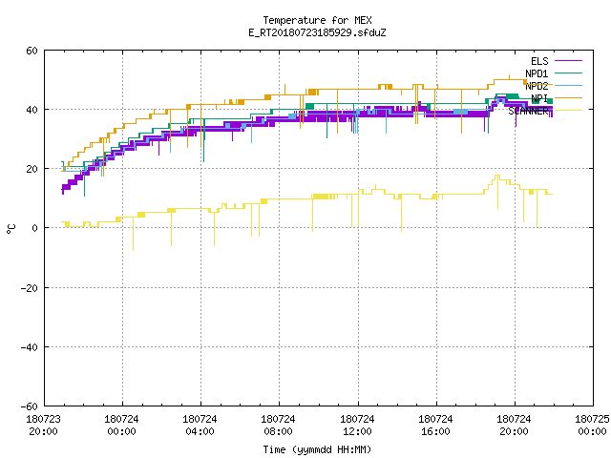Click the chart title 'Temperature for MEX'
611x458 pixels.
(x=317, y=20)
